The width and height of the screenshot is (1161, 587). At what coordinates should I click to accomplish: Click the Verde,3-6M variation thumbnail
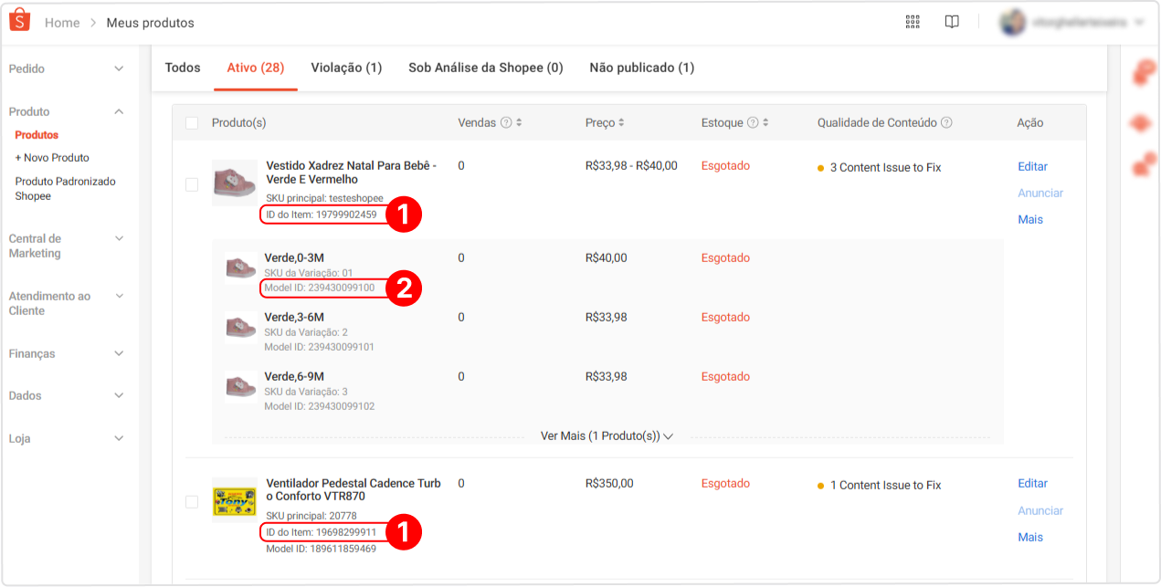[240, 328]
